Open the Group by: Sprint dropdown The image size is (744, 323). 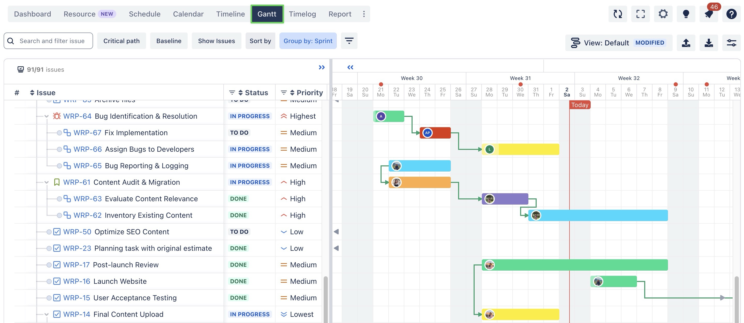tap(308, 41)
